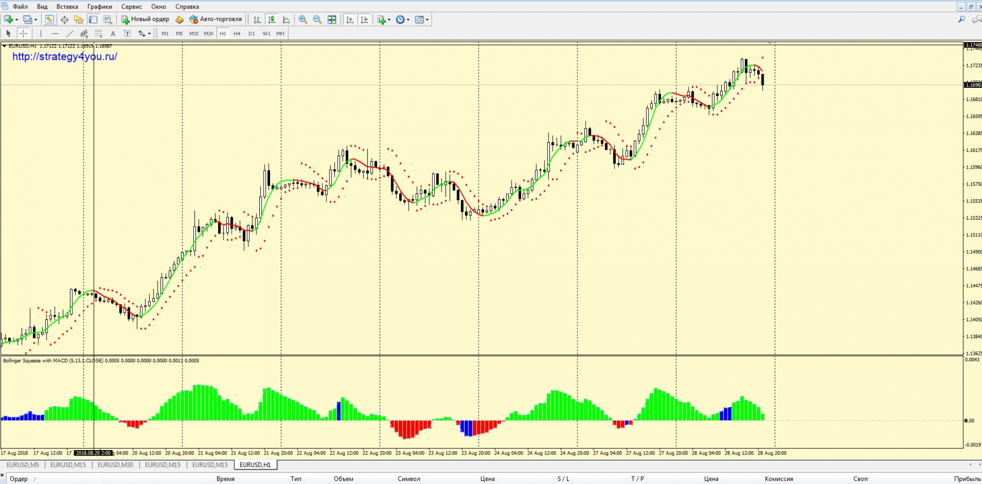Toggle the chart auto scroll button
This screenshot has height=484, width=982.
point(350,20)
